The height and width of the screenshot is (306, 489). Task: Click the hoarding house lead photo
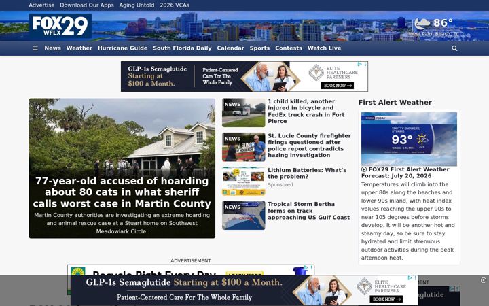[x=122, y=137]
